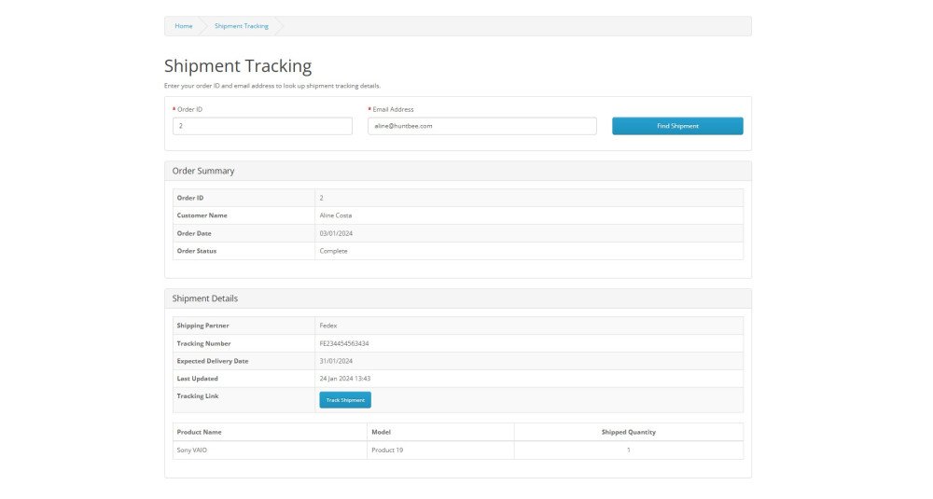Click the last updated timestamp 24 Jan 2024
Viewport: 933px width, 499px height.
[x=344, y=379]
